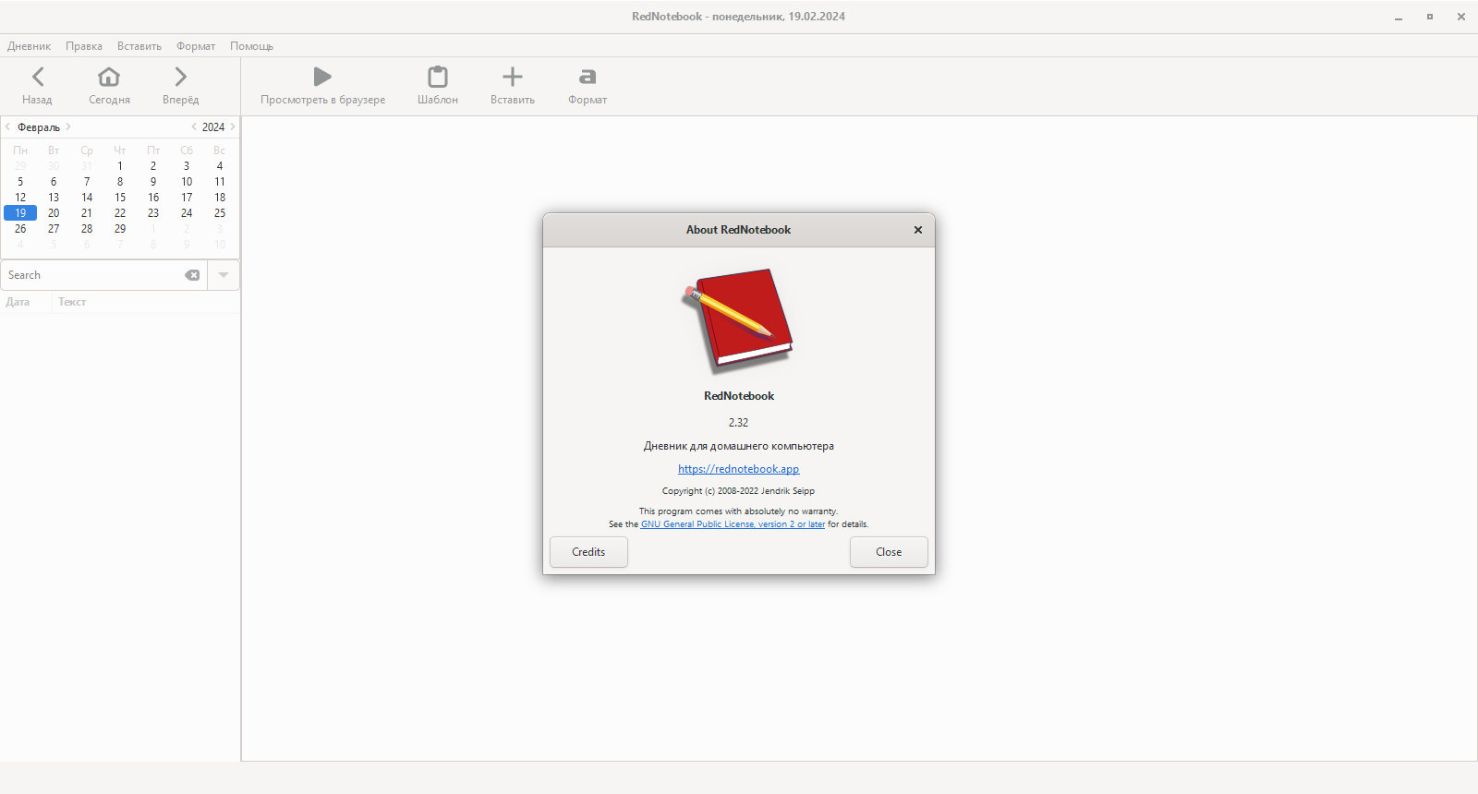
Task: Click the Вставить plus icon
Action: 513,77
